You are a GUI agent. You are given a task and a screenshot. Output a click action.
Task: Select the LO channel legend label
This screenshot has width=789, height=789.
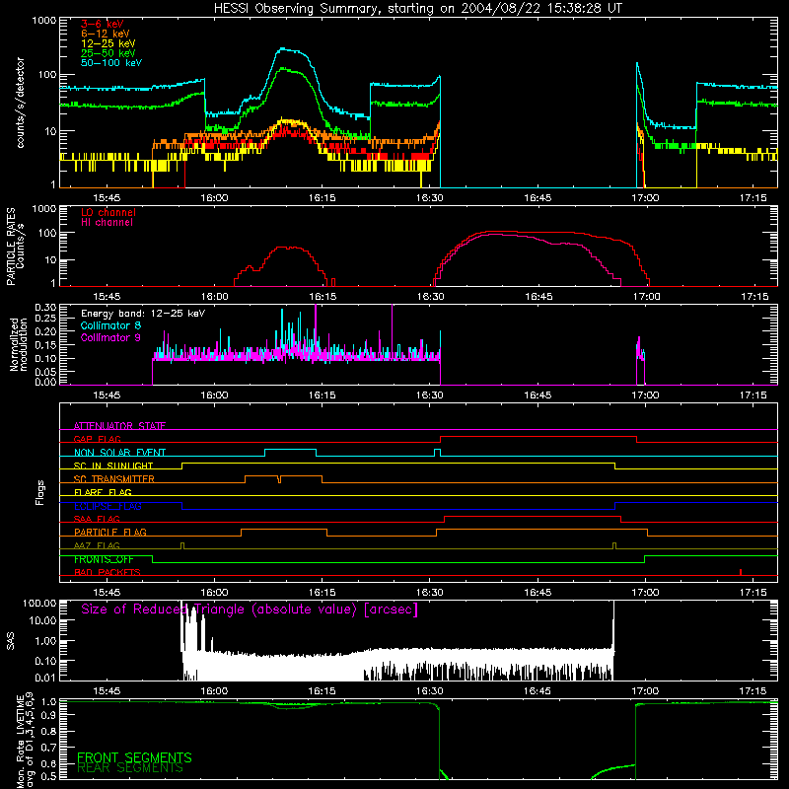pos(108,212)
